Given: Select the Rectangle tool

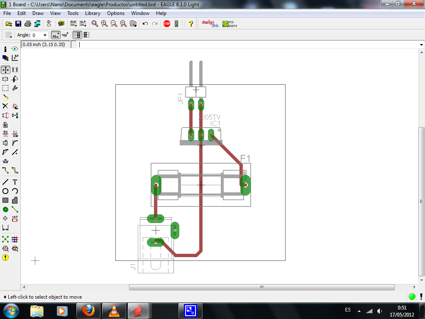Looking at the screenshot, I should coord(5,200).
